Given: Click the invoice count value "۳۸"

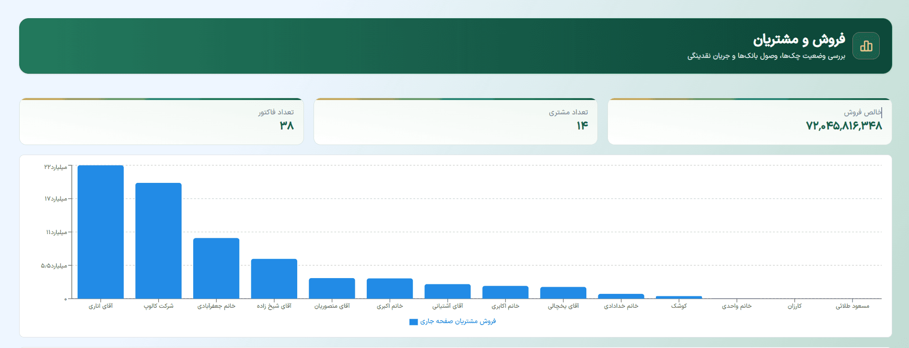Looking at the screenshot, I should pos(287,126).
